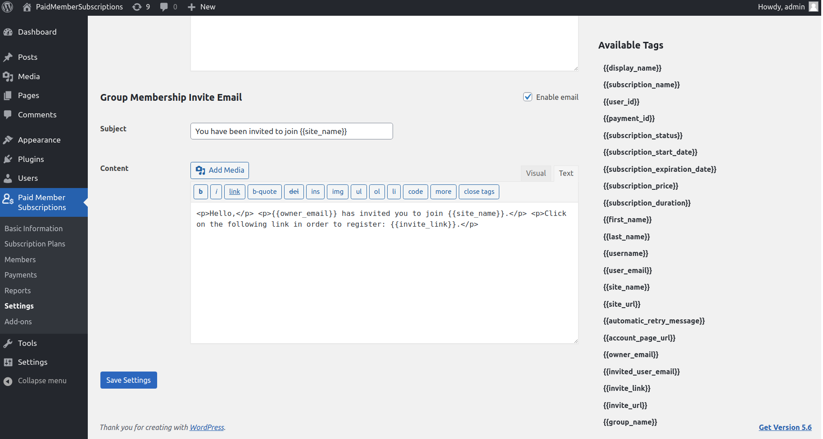Image resolution: width=823 pixels, height=439 pixels.
Task: Click the plus New icon in admin bar
Action: (x=191, y=7)
